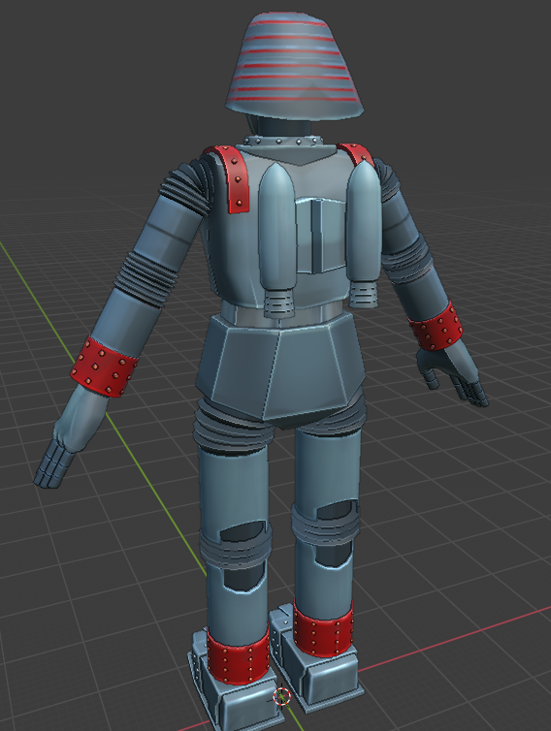The image size is (551, 731).
Task: Click the 3D cursor between the robot's feet
Action: point(281,697)
